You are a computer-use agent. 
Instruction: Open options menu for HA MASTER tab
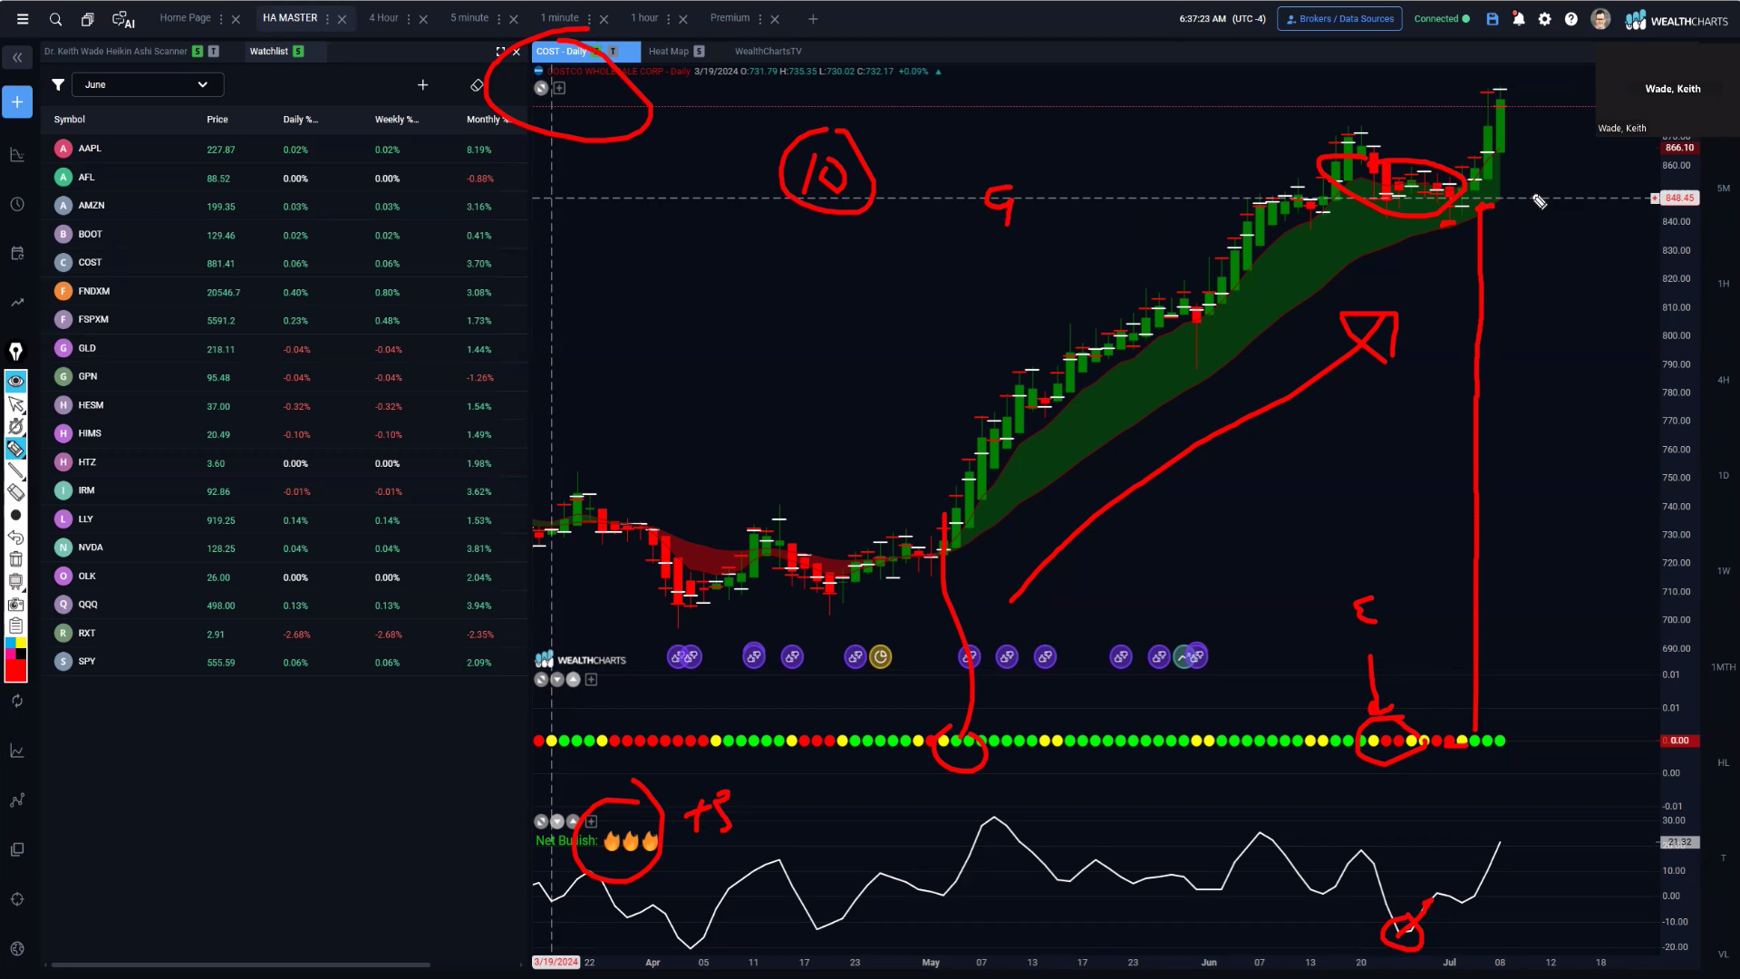point(327,19)
